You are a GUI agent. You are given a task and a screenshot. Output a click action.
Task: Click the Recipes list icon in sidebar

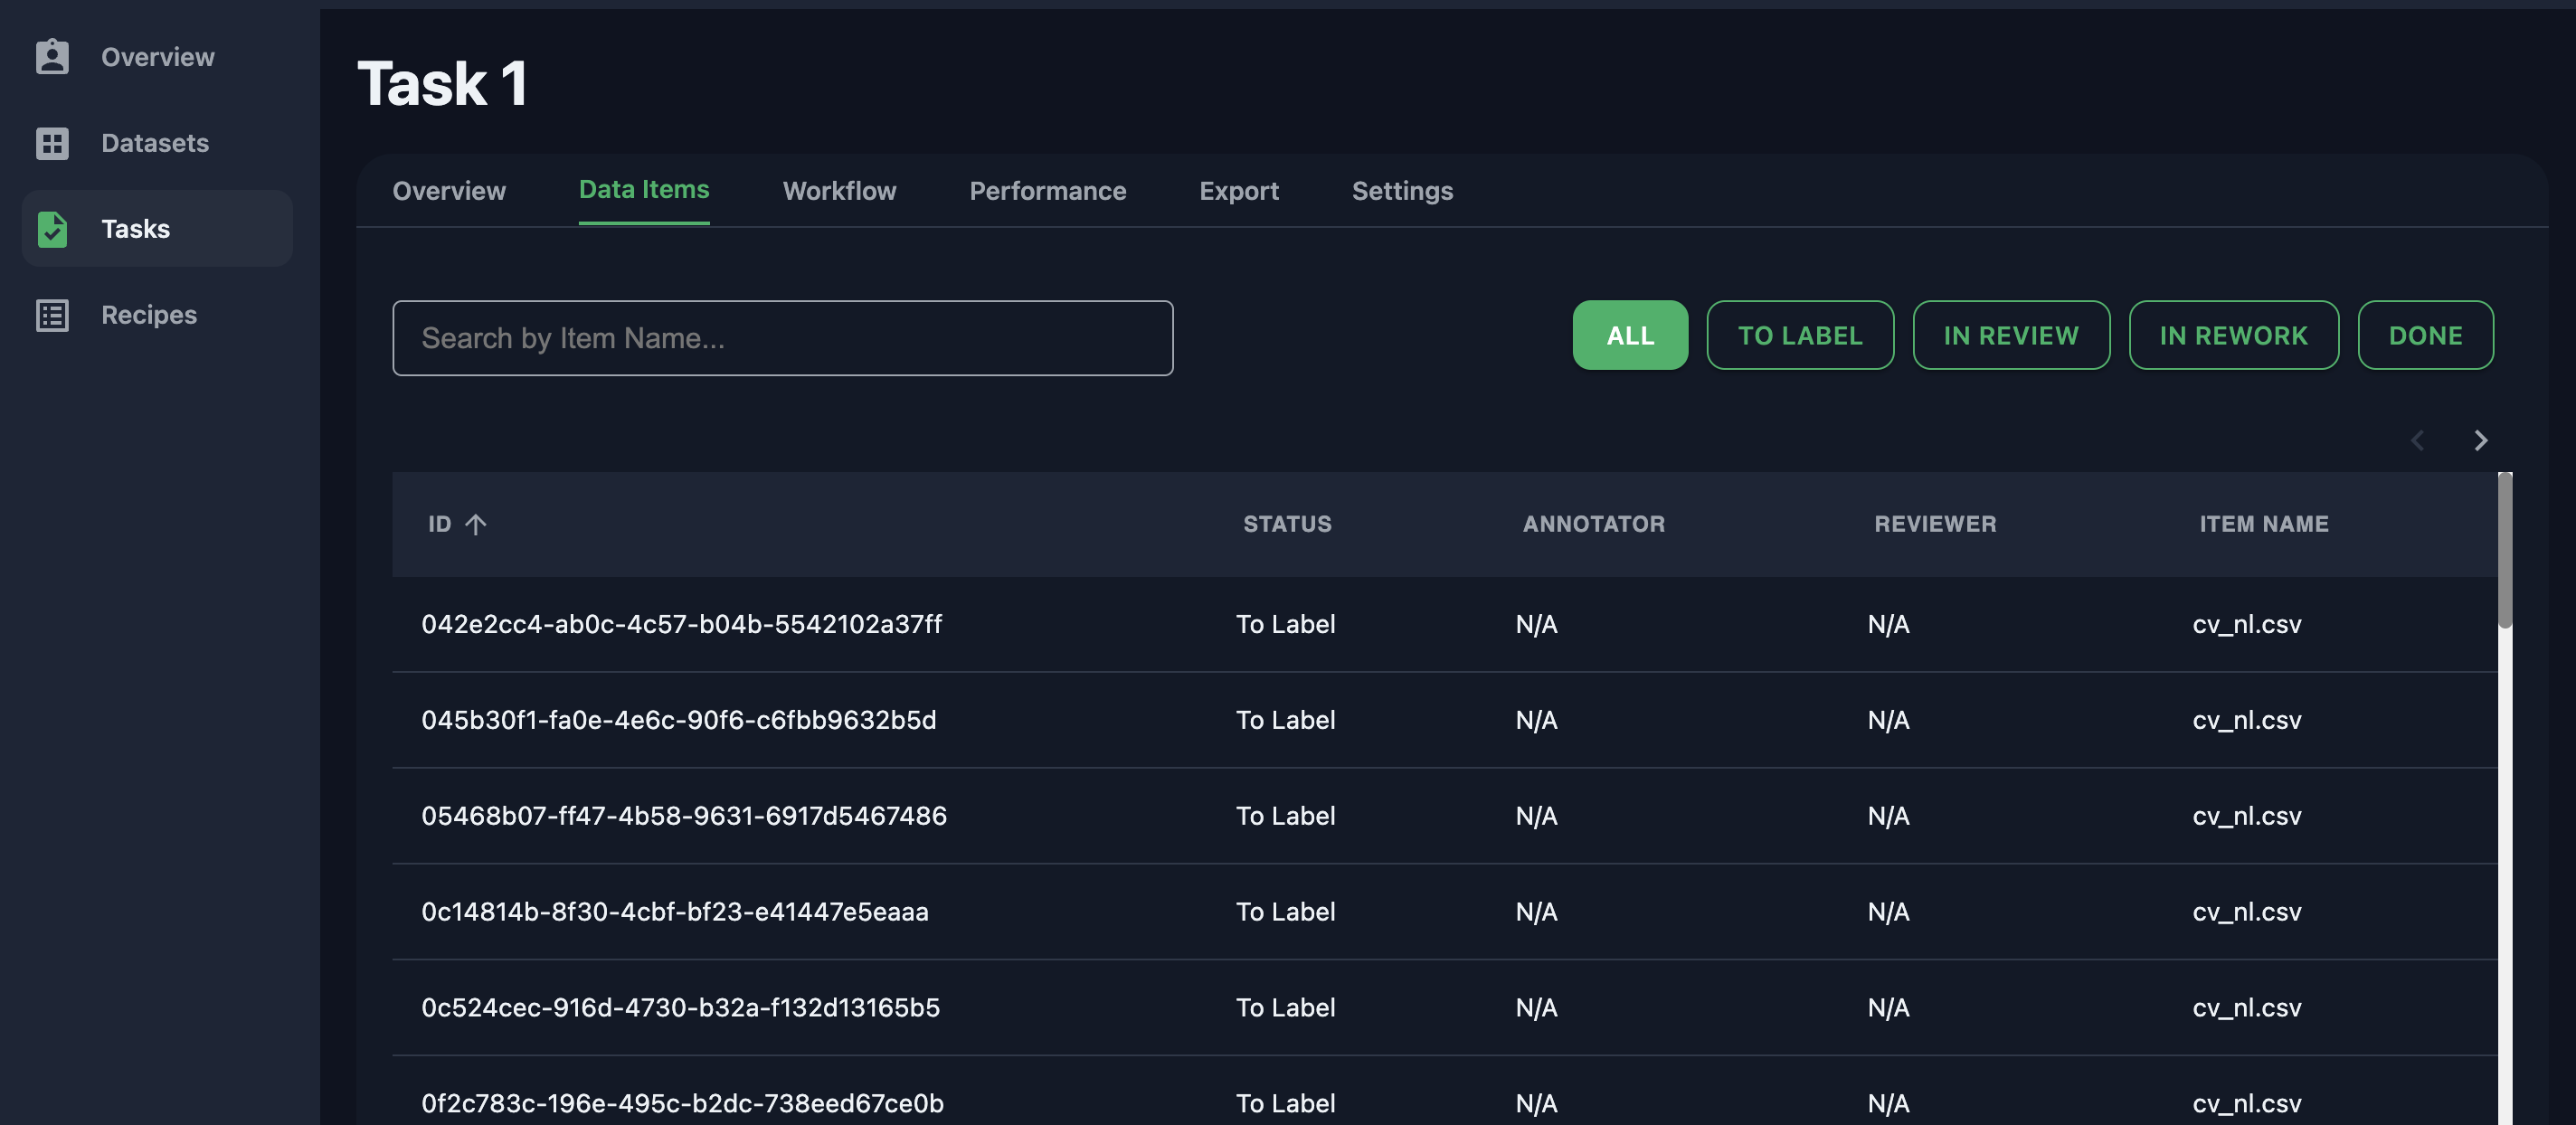pos(52,315)
